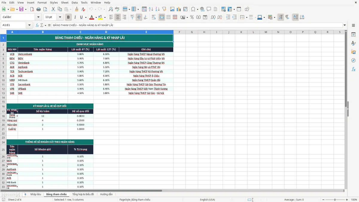The image size is (359, 202).
Task: Click the Clone Formatting paintbrush icon
Action: click(x=77, y=9)
